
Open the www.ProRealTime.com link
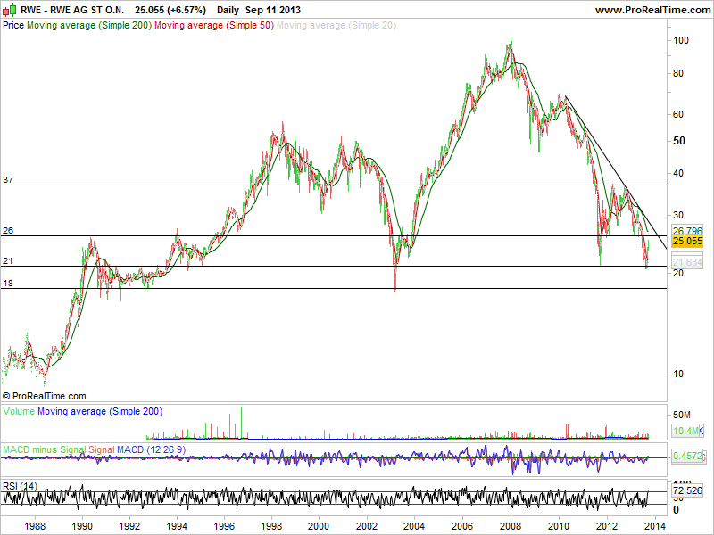coord(652,10)
